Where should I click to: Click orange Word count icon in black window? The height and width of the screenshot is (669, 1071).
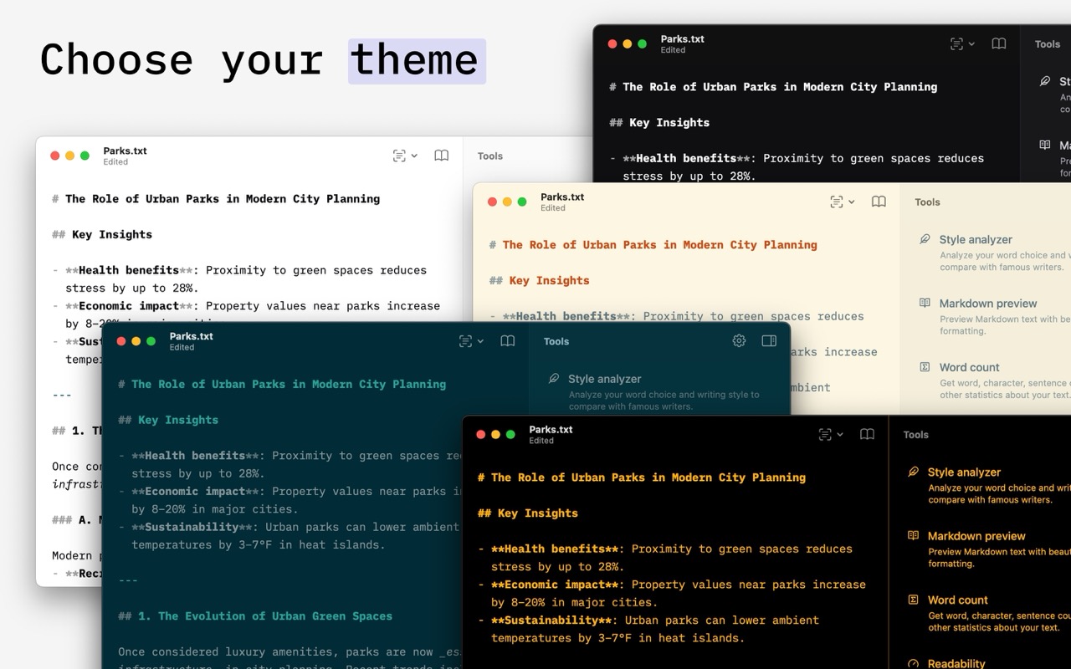click(x=913, y=600)
